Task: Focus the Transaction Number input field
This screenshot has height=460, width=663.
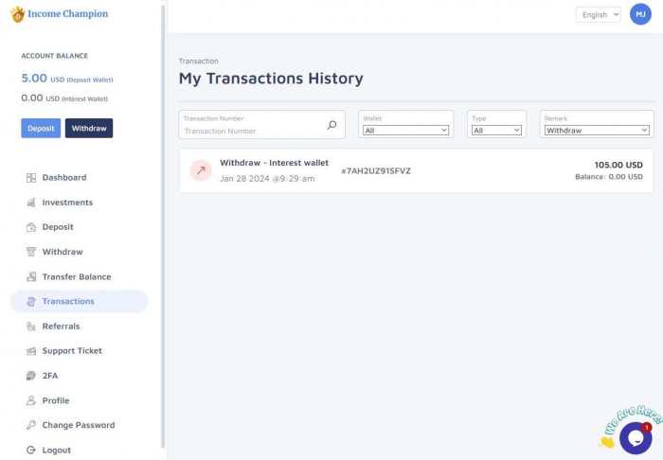Action: (x=251, y=131)
